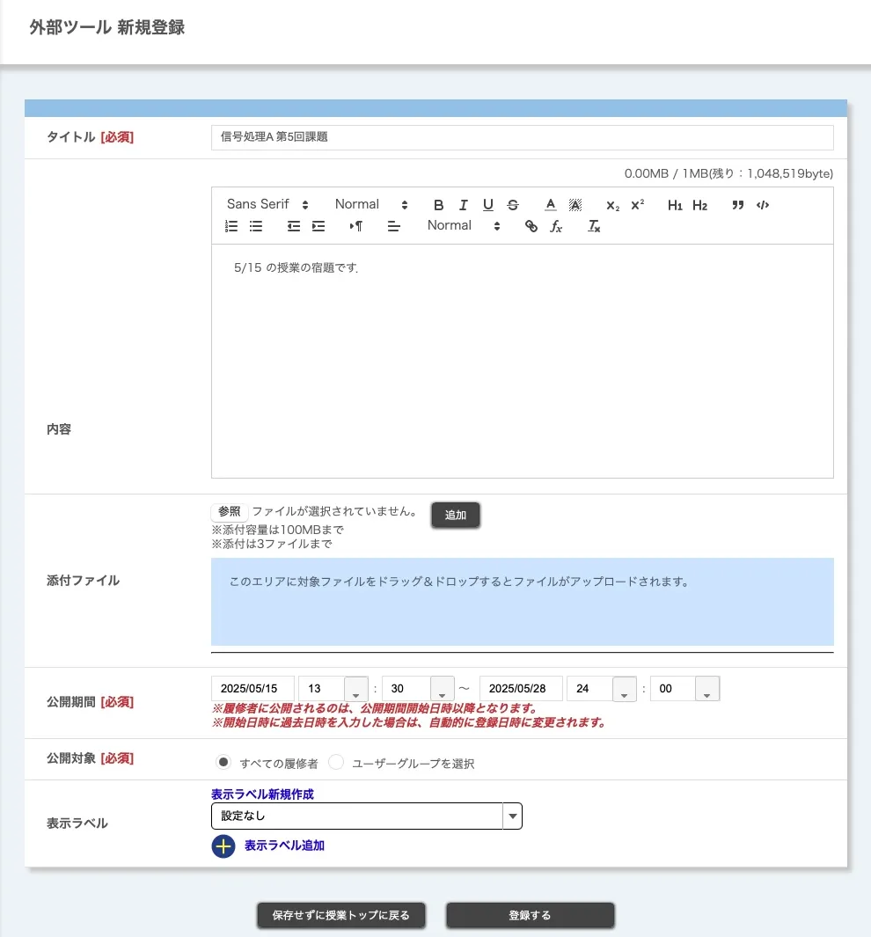Insert a formula with the fx icon
871x937 pixels.
[x=556, y=226]
